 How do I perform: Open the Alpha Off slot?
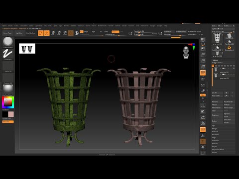(8, 66)
